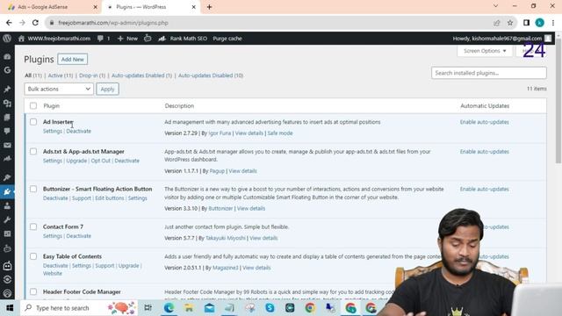The width and height of the screenshot is (562, 316).
Task: Open Edit buttons link for Buttonizer
Action: pyautogui.click(x=109, y=197)
